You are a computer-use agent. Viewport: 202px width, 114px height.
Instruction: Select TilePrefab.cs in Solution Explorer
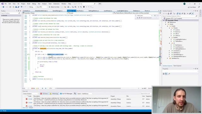point(179,41)
